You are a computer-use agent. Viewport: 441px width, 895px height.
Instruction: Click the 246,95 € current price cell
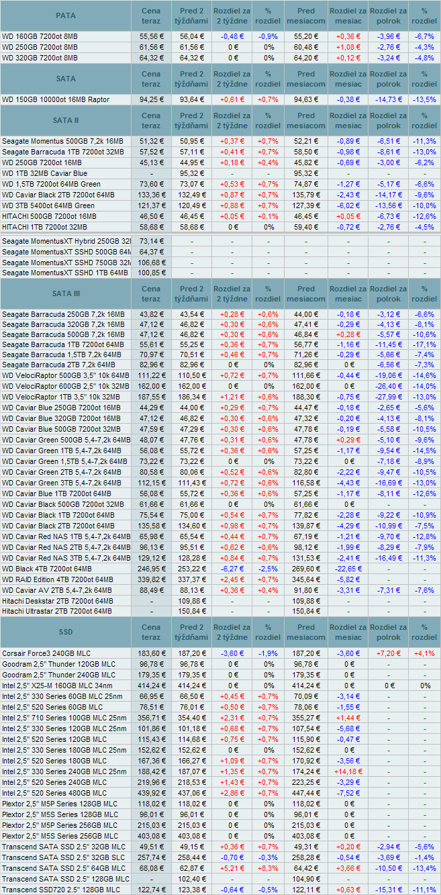click(x=152, y=569)
